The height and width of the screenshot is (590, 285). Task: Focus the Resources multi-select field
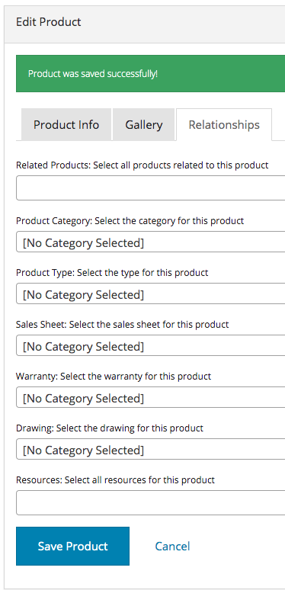150,504
